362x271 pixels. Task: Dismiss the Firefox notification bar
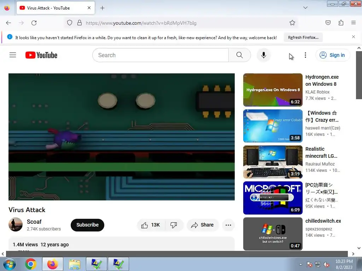[x=353, y=37]
